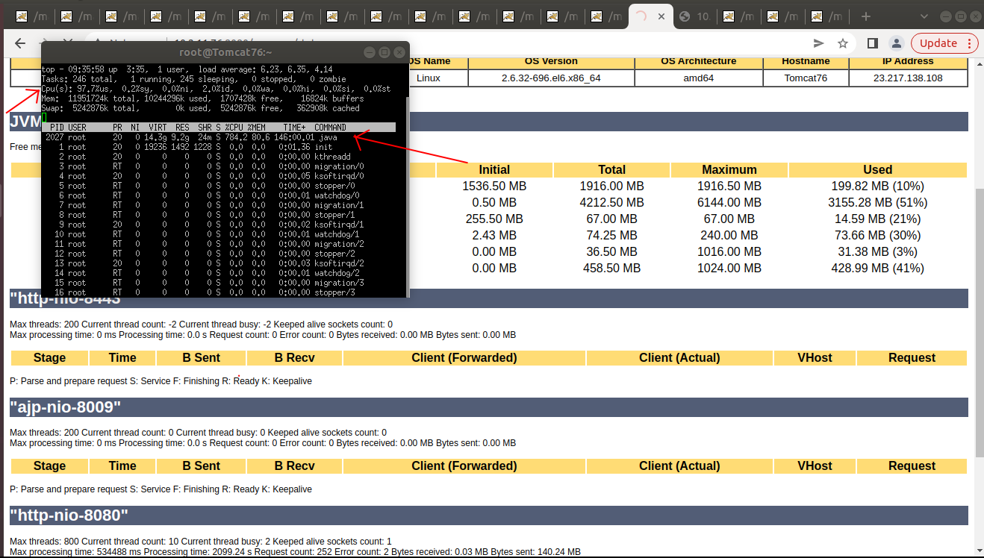Bookmark this page with the star icon

843,43
